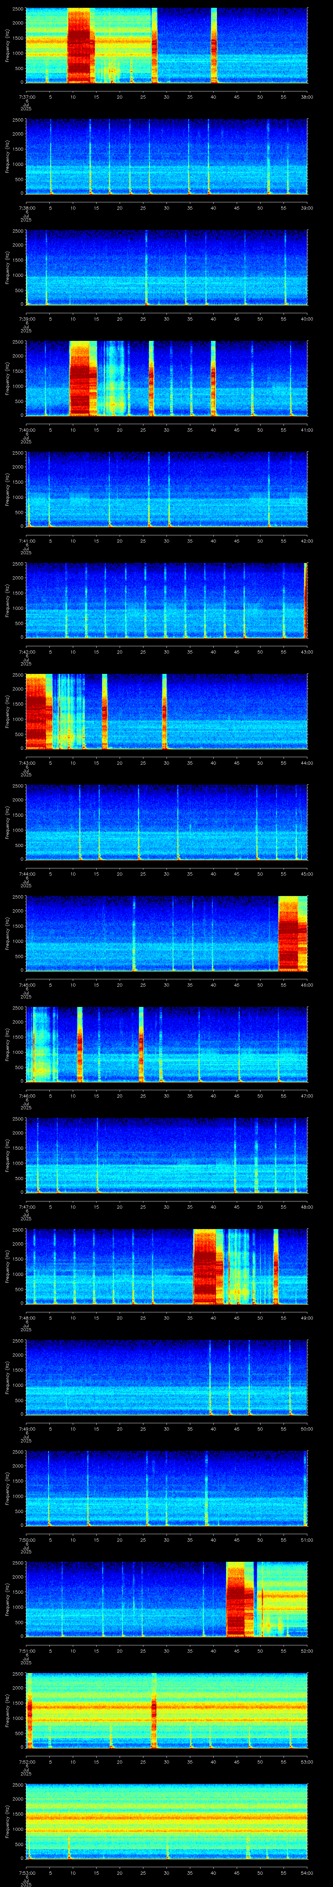Click the spectrogram panel starting at 7:46:00
The image size is (333, 1887).
(167, 1045)
